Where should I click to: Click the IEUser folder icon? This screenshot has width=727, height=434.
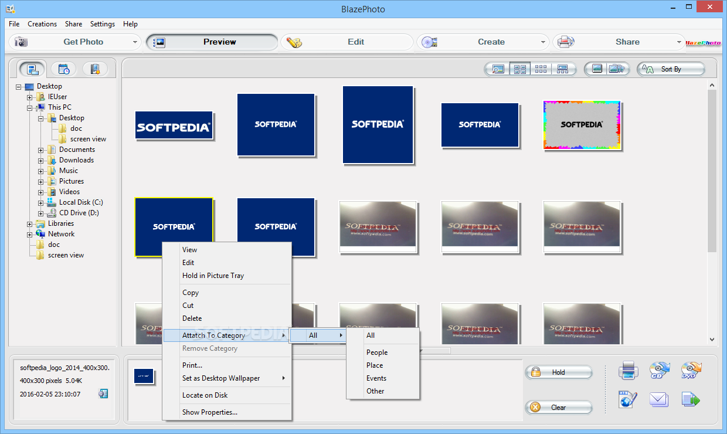coord(40,97)
